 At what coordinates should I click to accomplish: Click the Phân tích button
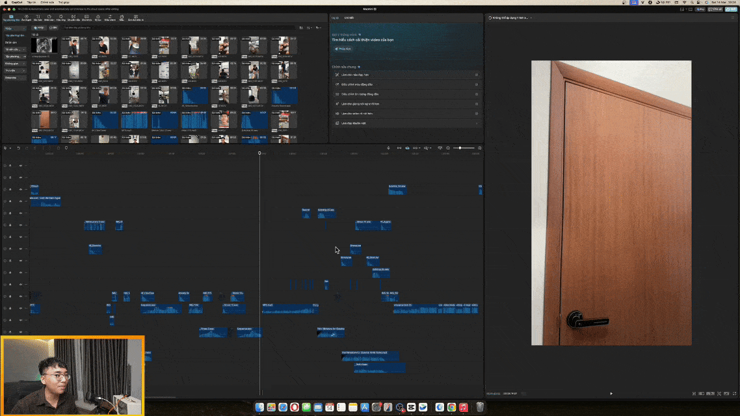(343, 49)
